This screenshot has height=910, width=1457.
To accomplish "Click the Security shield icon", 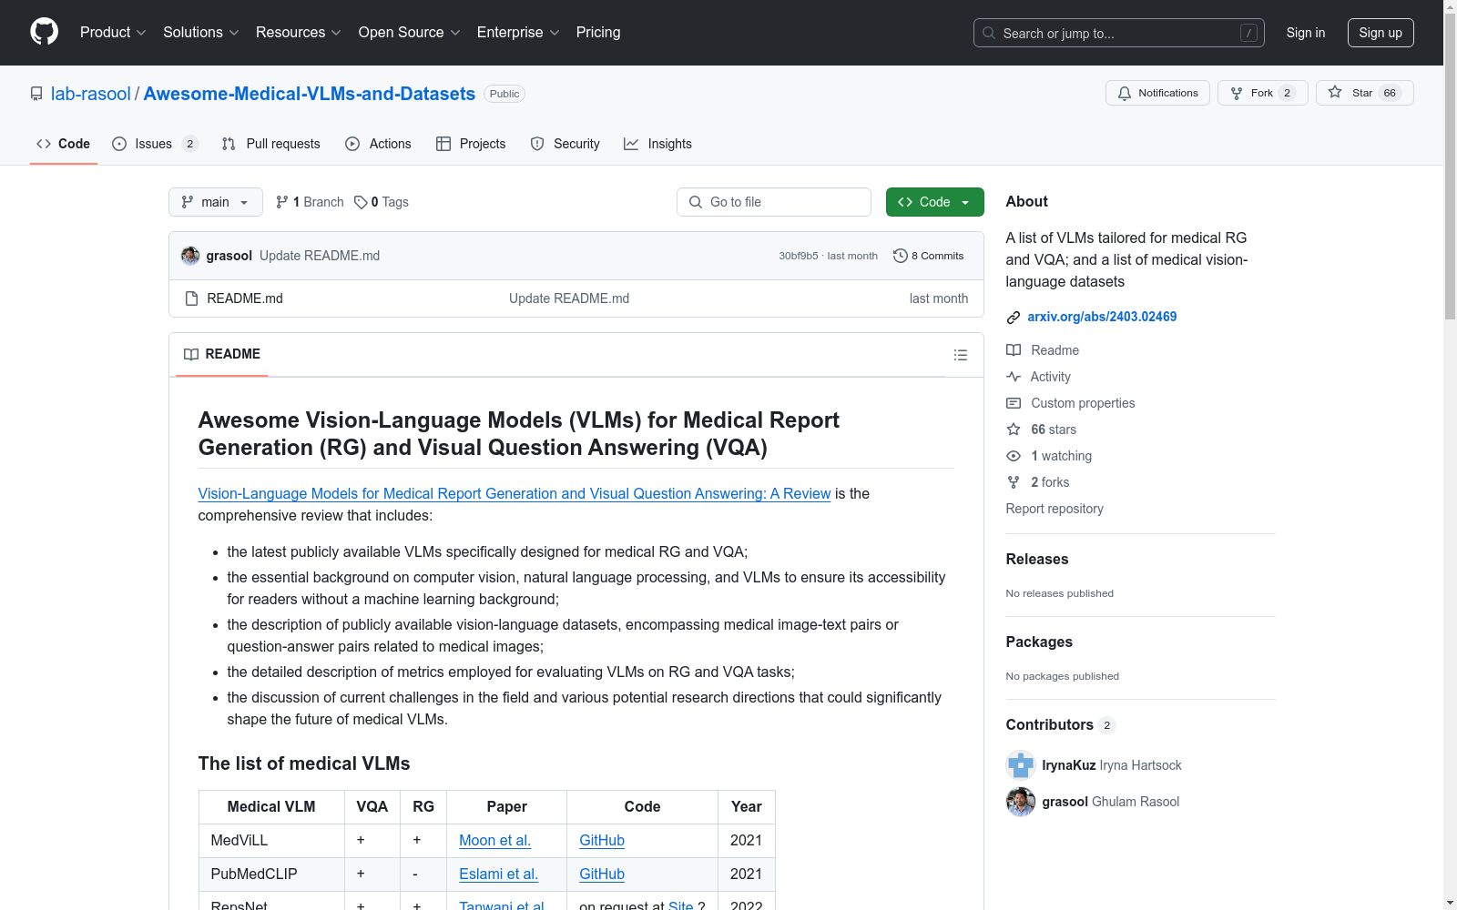I will (x=537, y=144).
